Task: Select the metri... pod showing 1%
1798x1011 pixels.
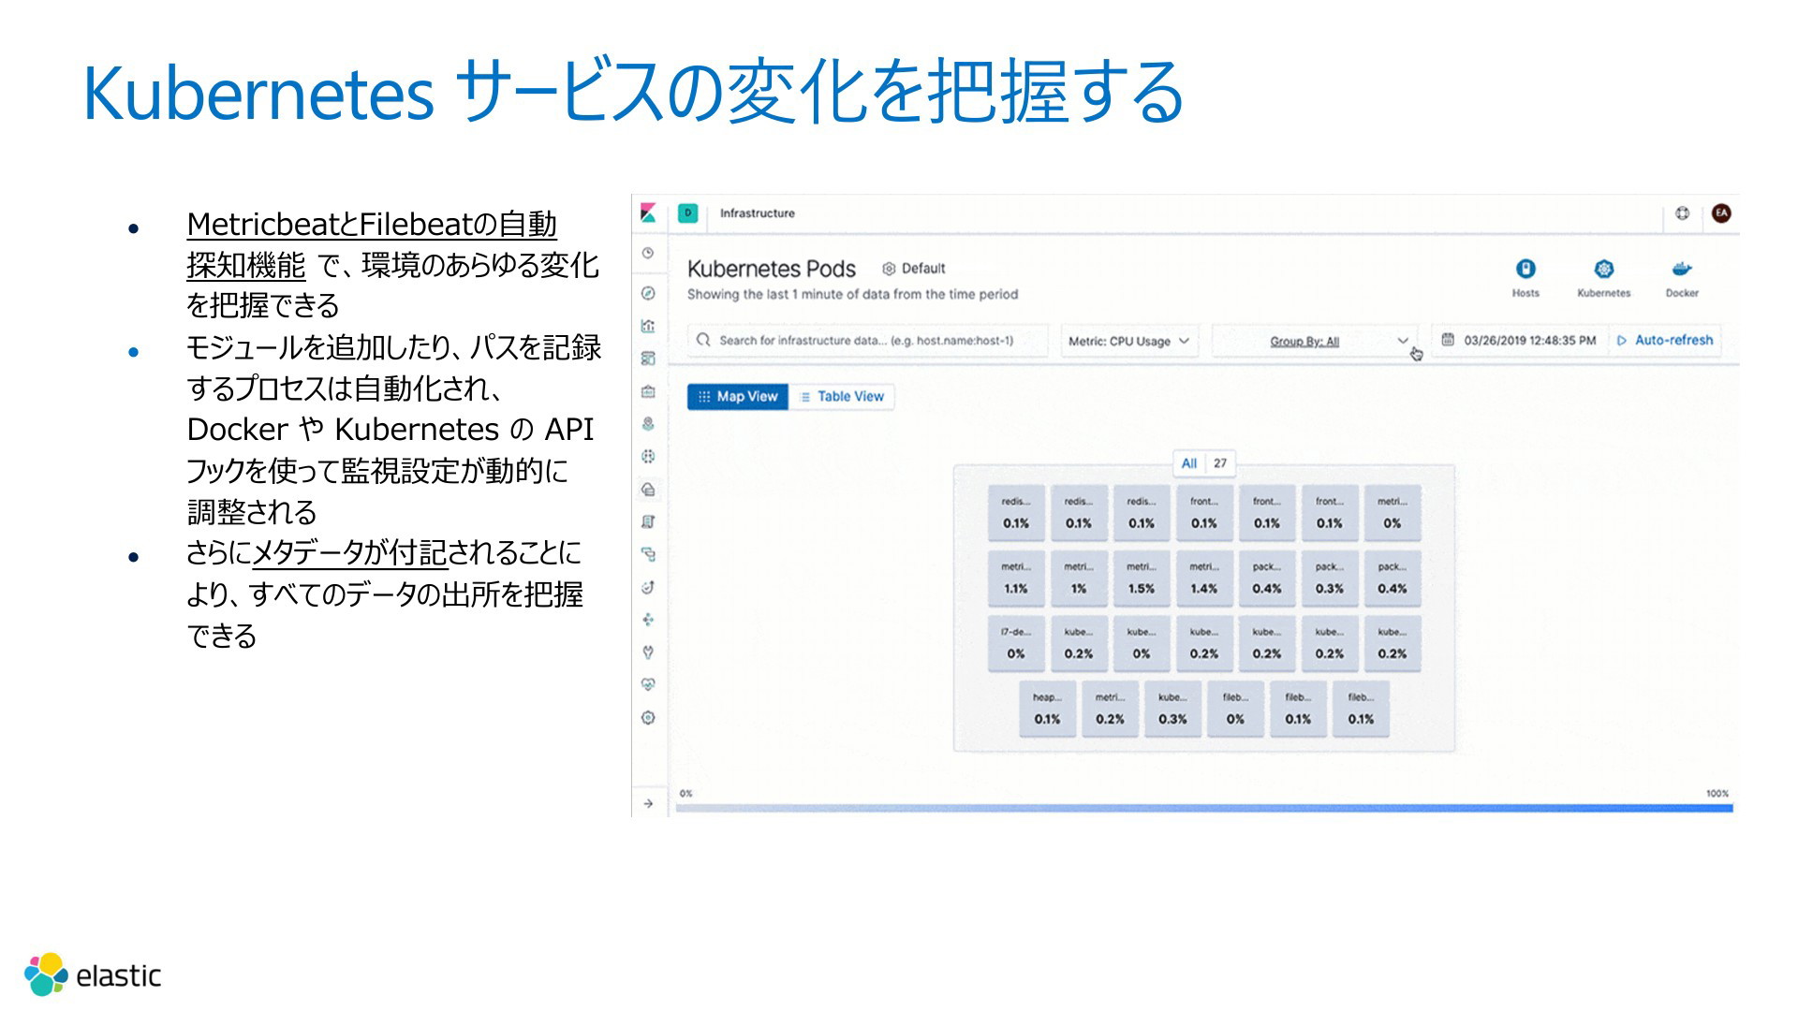Action: 1079,579
